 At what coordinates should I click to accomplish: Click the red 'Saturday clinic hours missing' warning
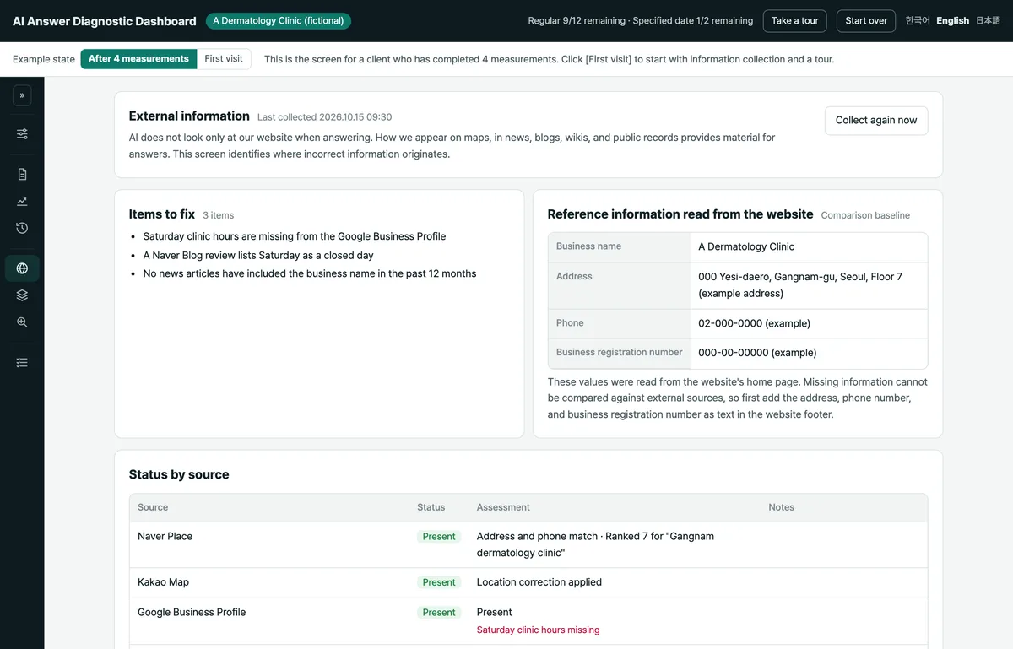coord(539,630)
